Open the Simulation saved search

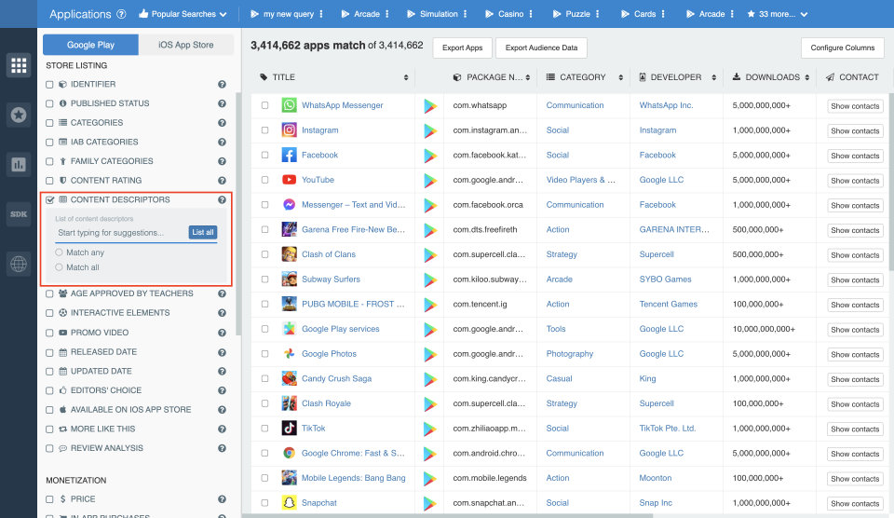pos(432,14)
